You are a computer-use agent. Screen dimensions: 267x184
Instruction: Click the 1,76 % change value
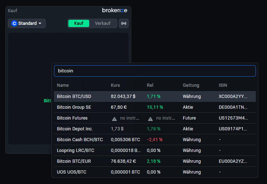(154, 129)
